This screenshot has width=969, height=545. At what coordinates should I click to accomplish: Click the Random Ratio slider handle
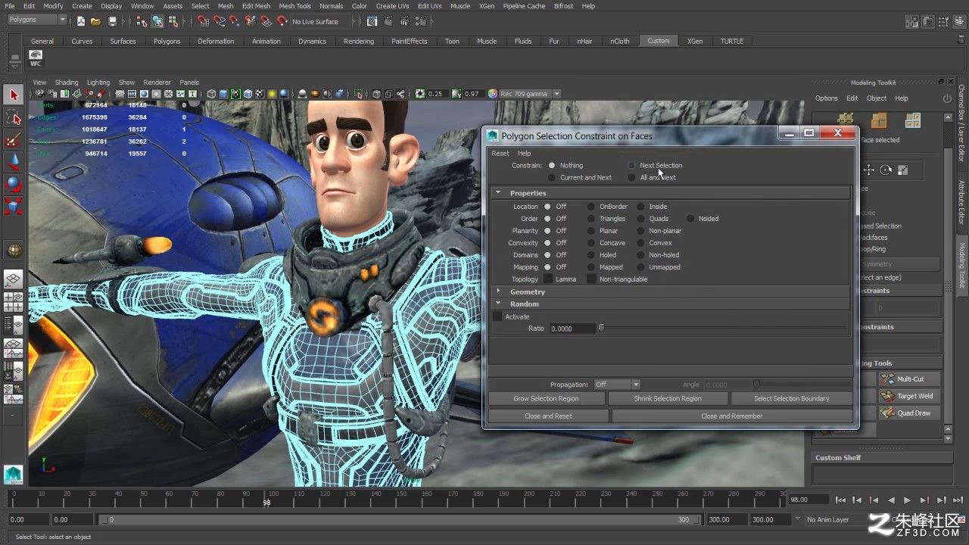[601, 328]
